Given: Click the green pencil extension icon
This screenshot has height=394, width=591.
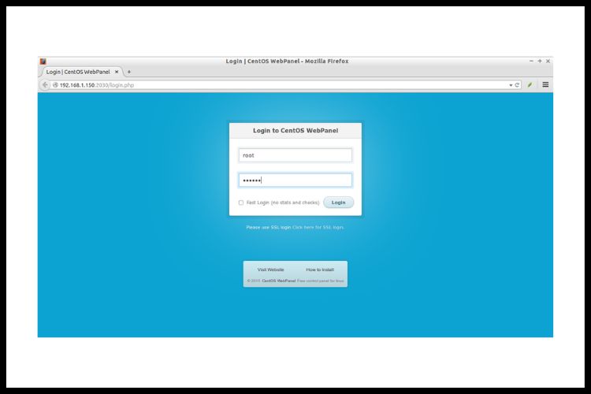Looking at the screenshot, I should [x=530, y=85].
